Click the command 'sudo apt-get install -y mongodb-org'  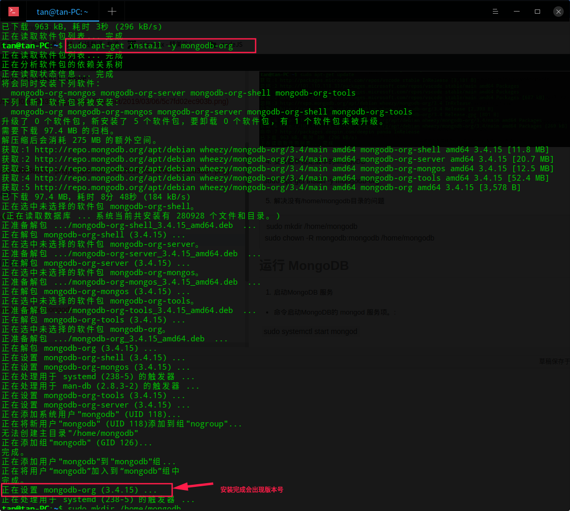151,46
